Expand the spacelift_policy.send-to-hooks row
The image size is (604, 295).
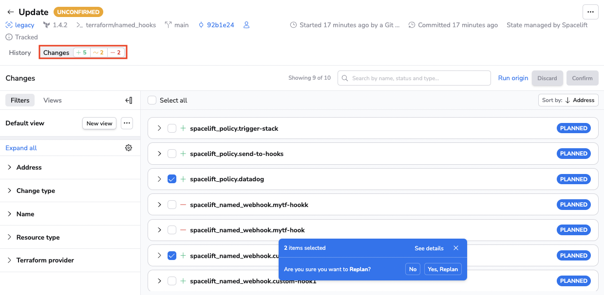pyautogui.click(x=159, y=154)
